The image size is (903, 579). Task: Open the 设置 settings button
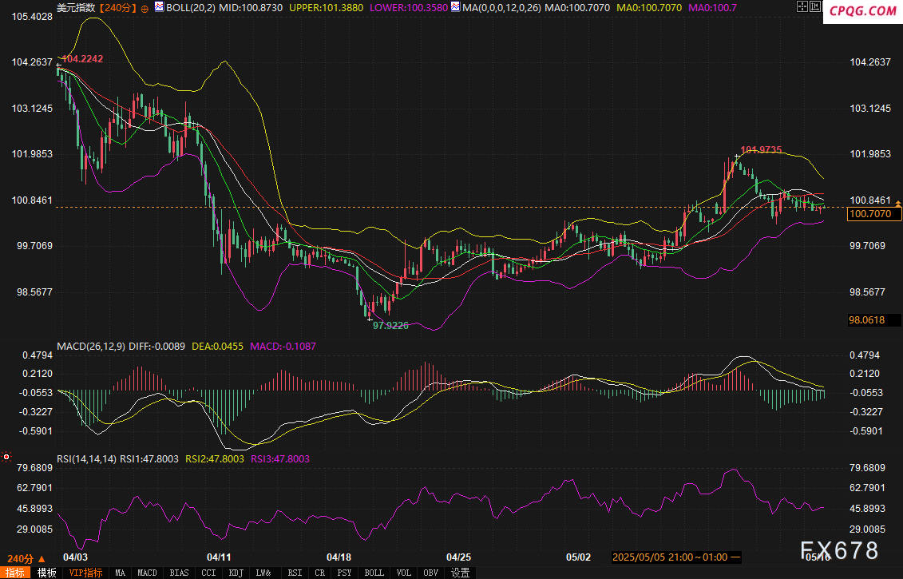point(460,573)
